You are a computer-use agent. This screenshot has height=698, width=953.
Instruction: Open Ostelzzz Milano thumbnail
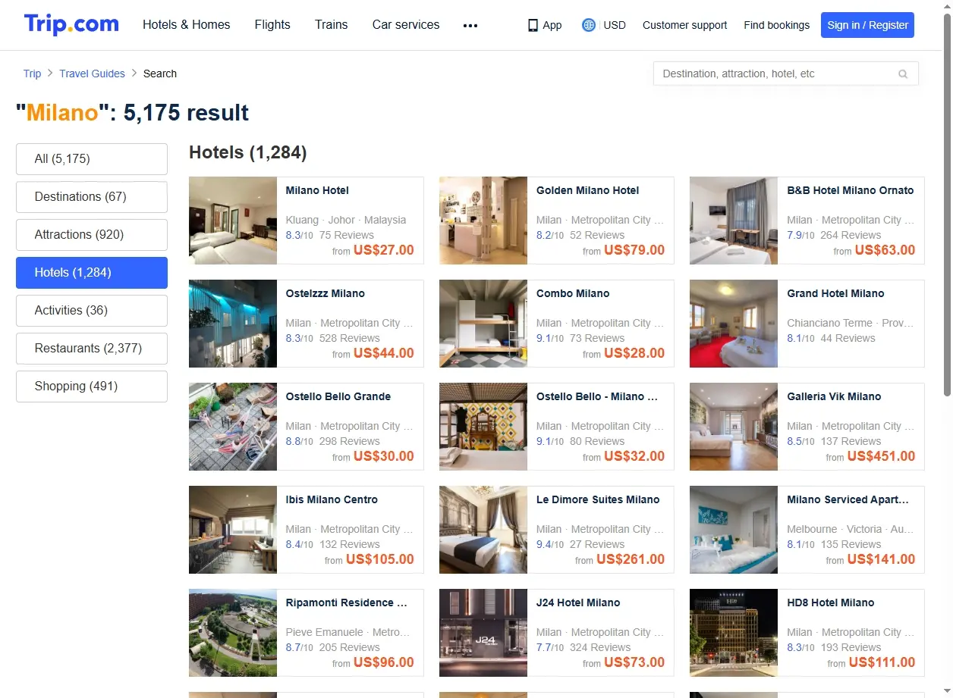(x=233, y=324)
